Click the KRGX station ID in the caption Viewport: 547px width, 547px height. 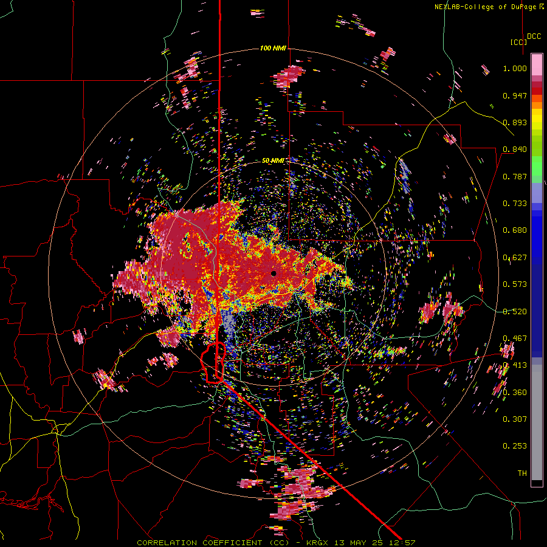pyautogui.click(x=317, y=543)
